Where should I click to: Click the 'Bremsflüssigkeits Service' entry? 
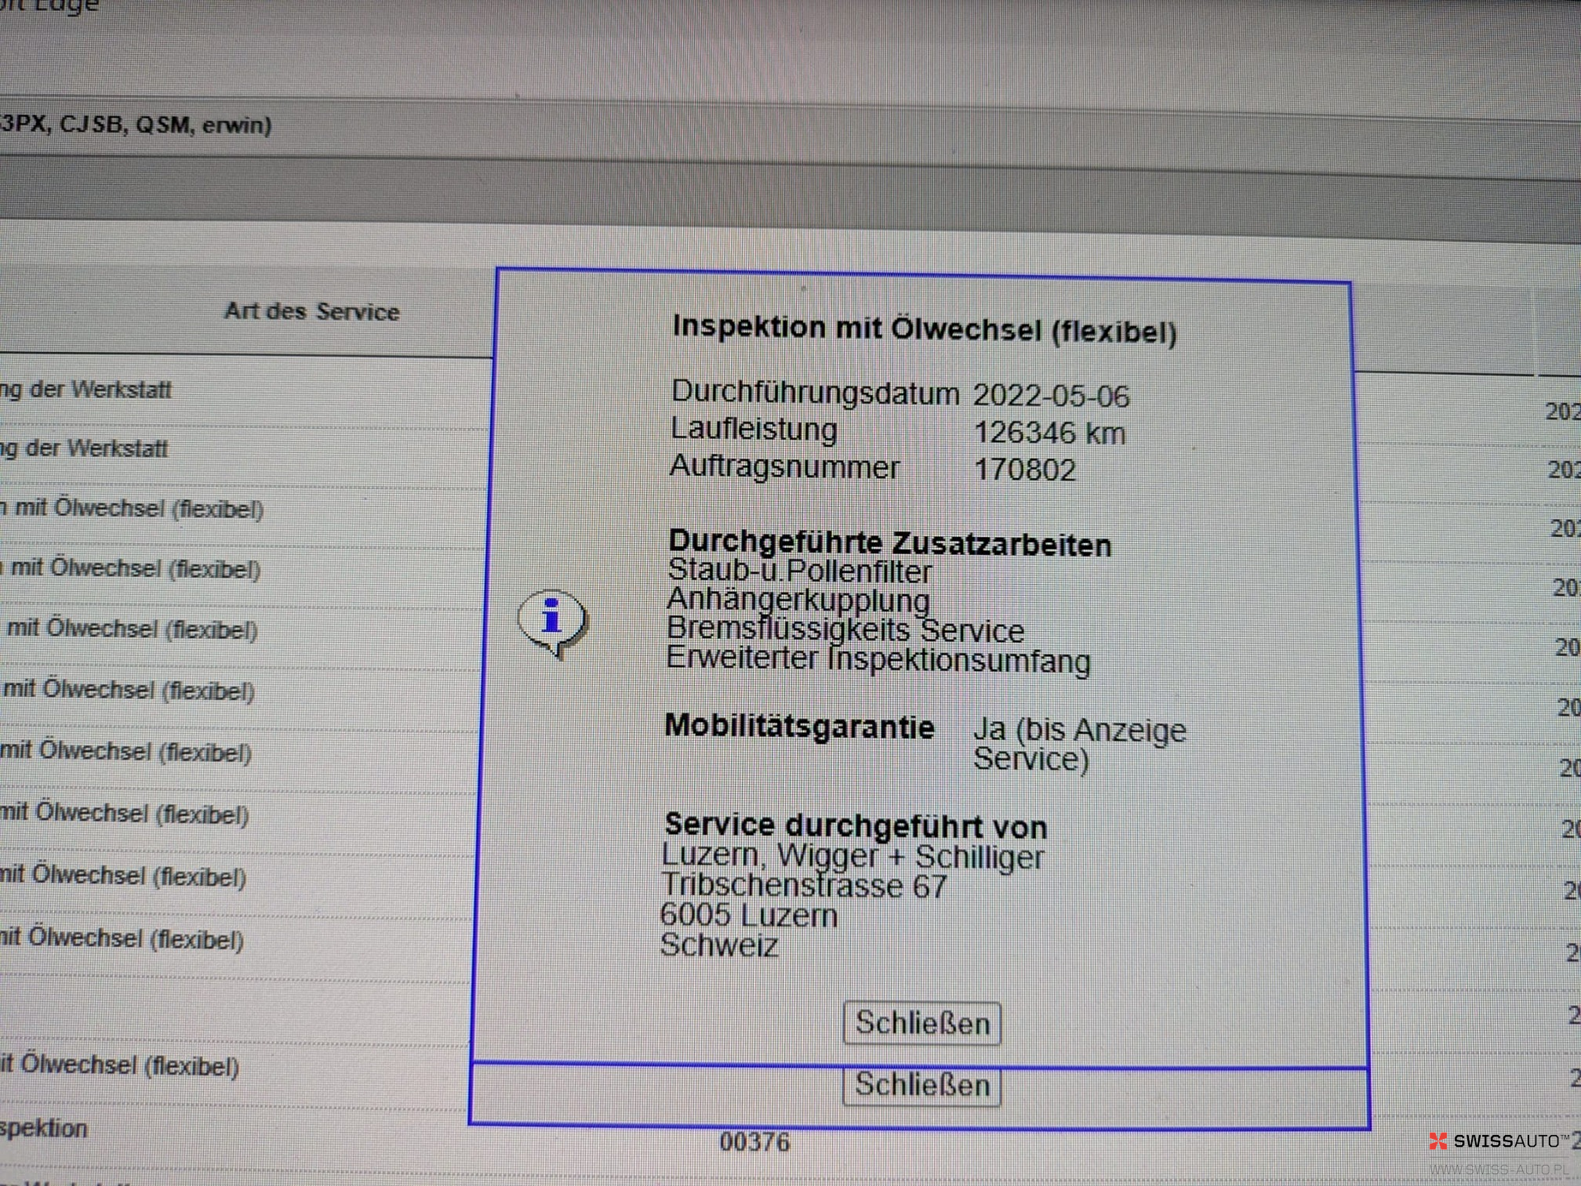coord(845,629)
